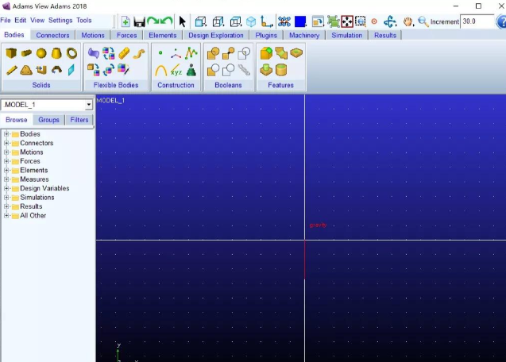Switch to the Connectors ribbon tab
This screenshot has width=506, height=362.
click(x=53, y=35)
